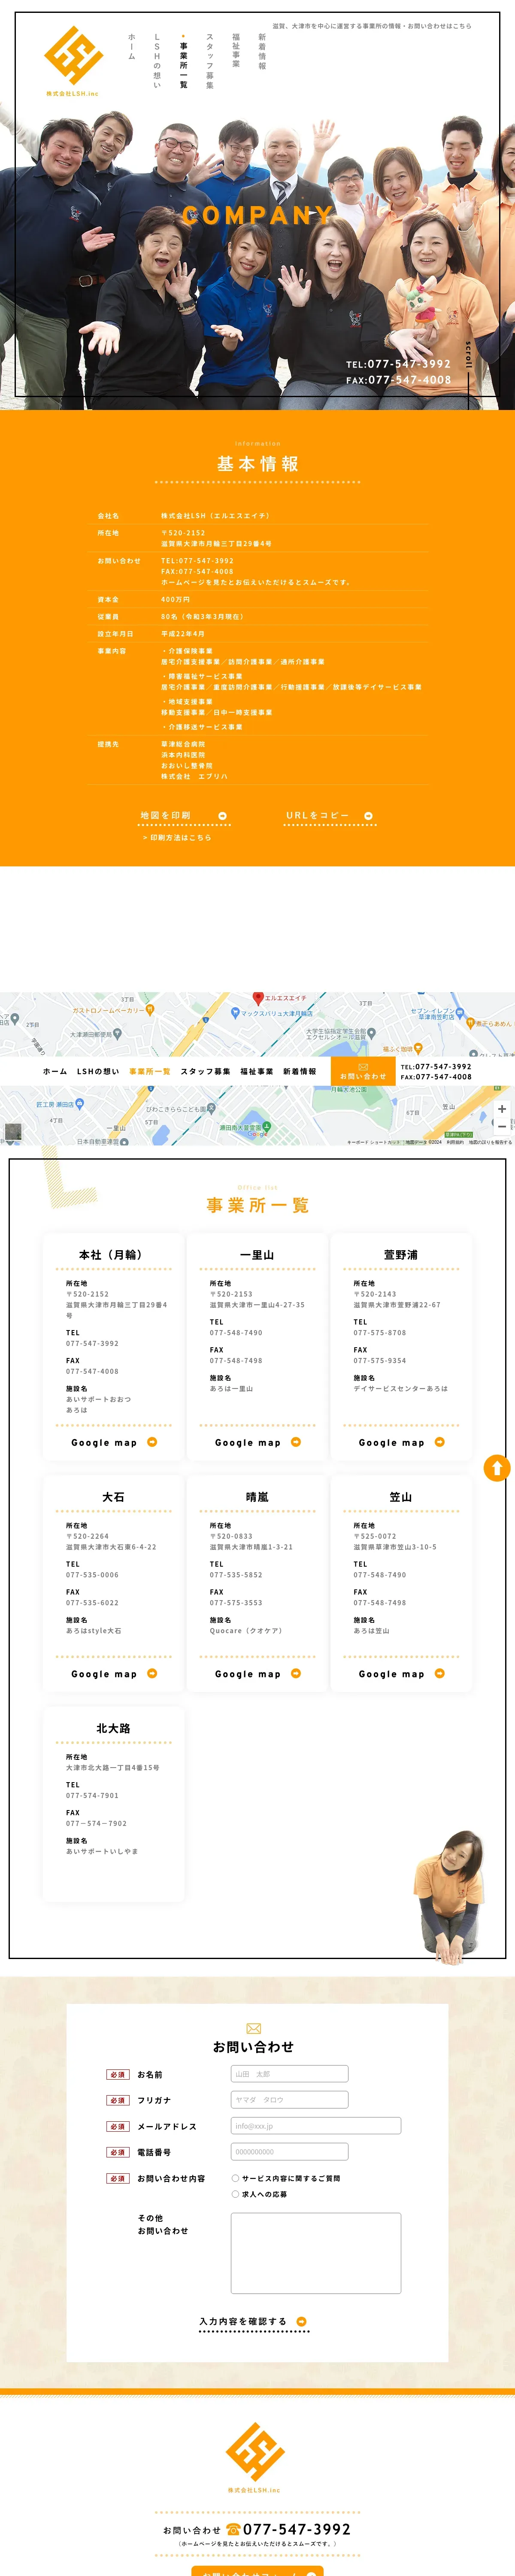Click the arrow icon on 本社（月輪） Google map
This screenshot has width=515, height=2576.
152,1442
